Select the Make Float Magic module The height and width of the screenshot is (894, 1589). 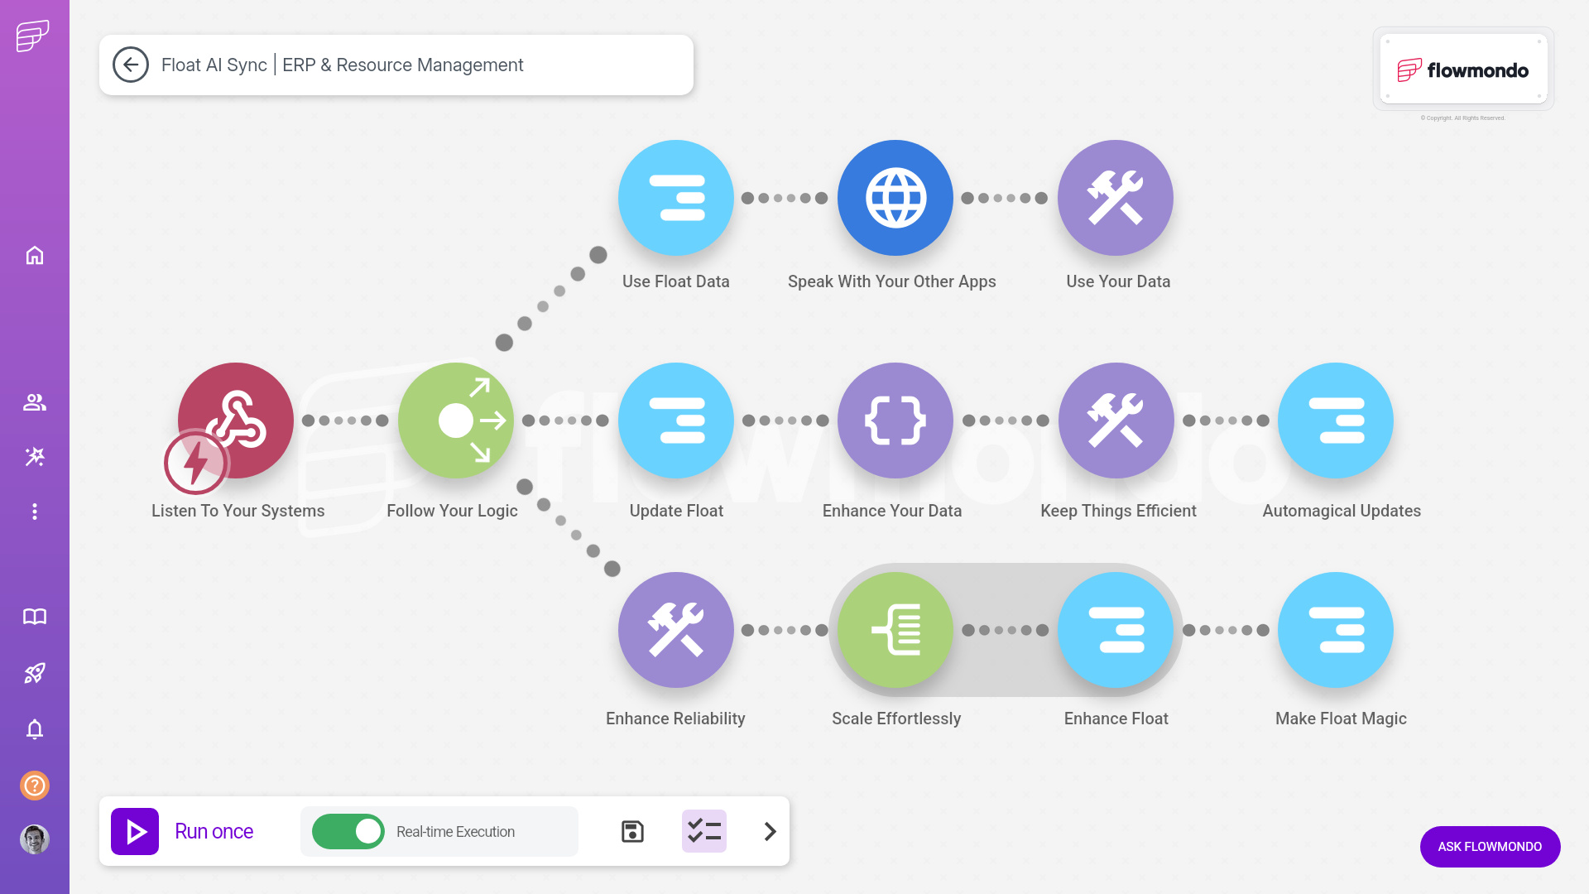coord(1336,630)
